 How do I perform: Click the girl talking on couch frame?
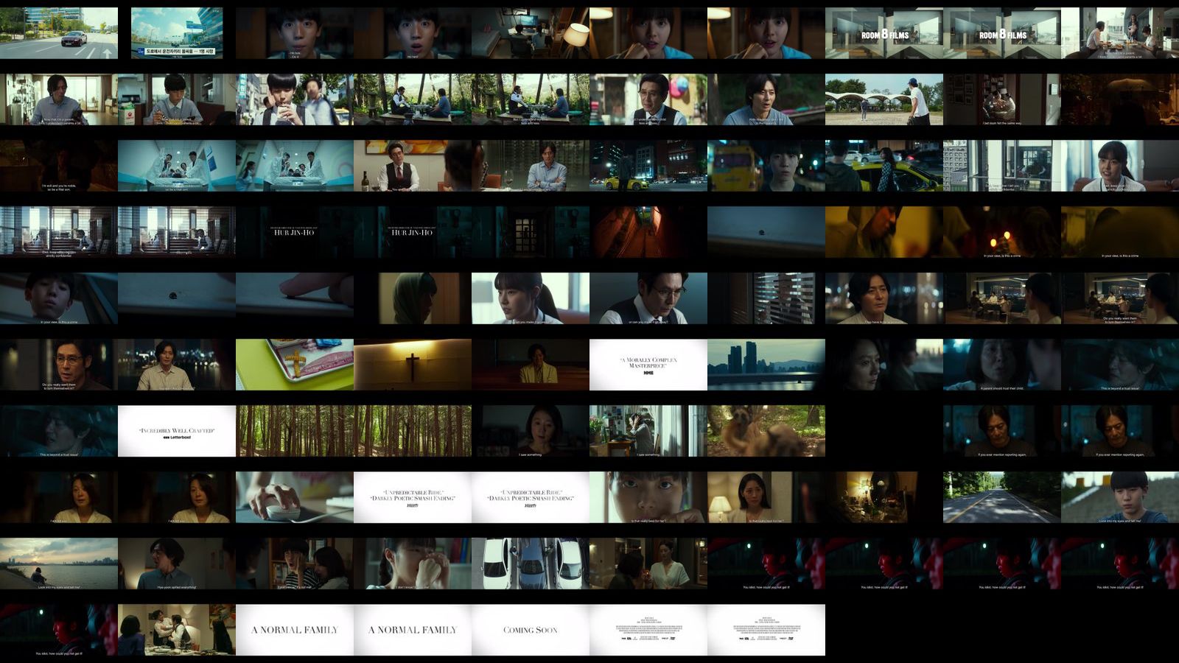point(1120,166)
